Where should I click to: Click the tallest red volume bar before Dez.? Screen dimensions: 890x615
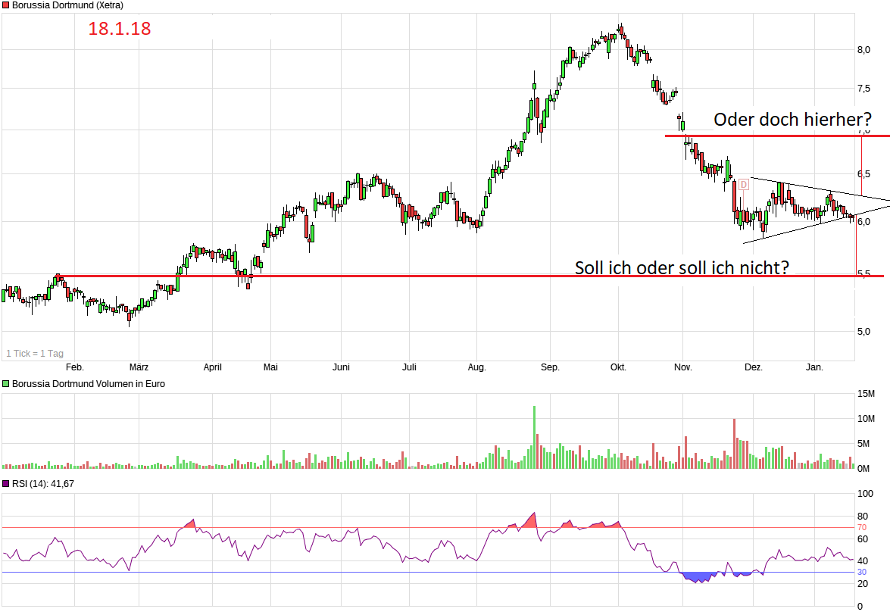(735, 444)
